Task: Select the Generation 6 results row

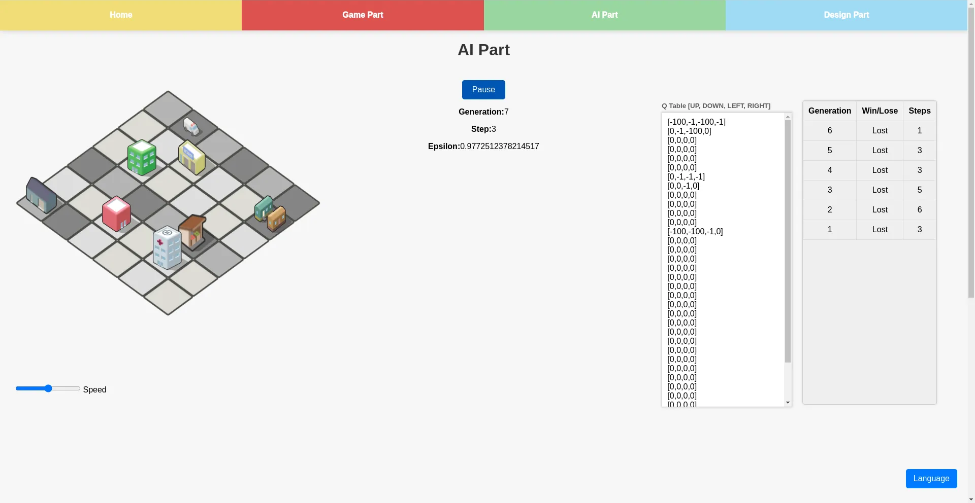Action: click(869, 131)
